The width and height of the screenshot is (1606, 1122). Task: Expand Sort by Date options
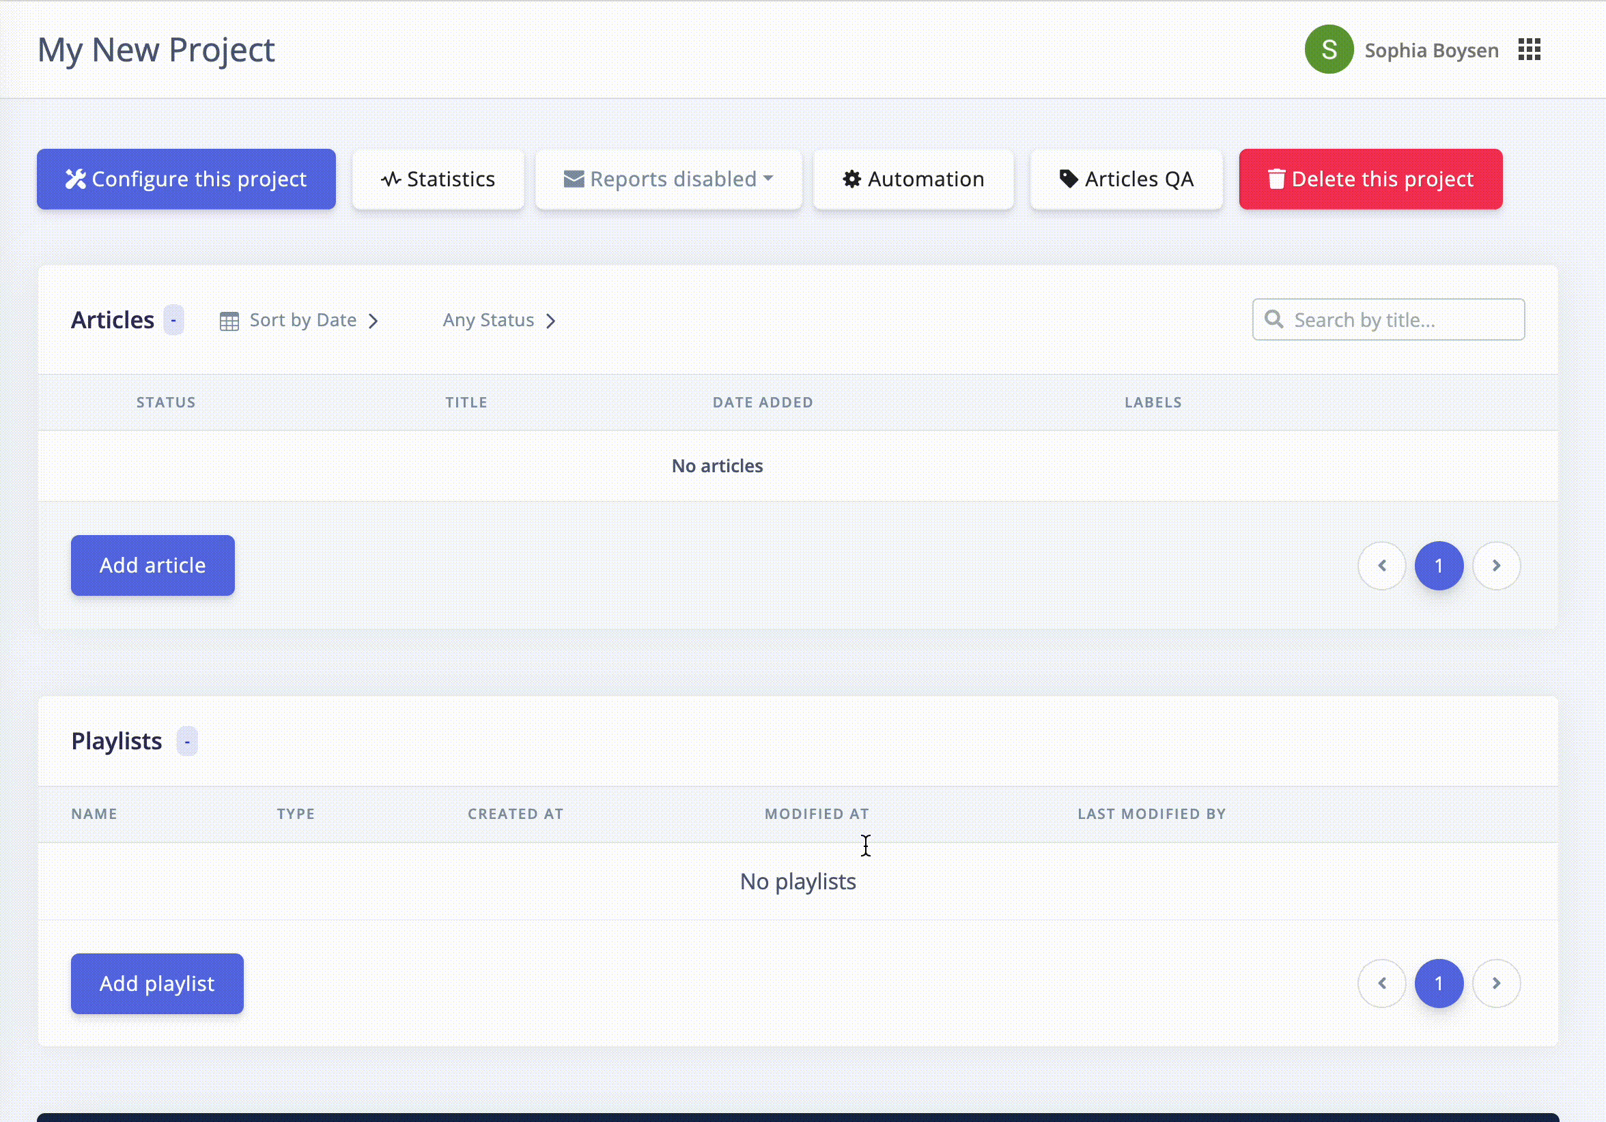pyautogui.click(x=303, y=320)
